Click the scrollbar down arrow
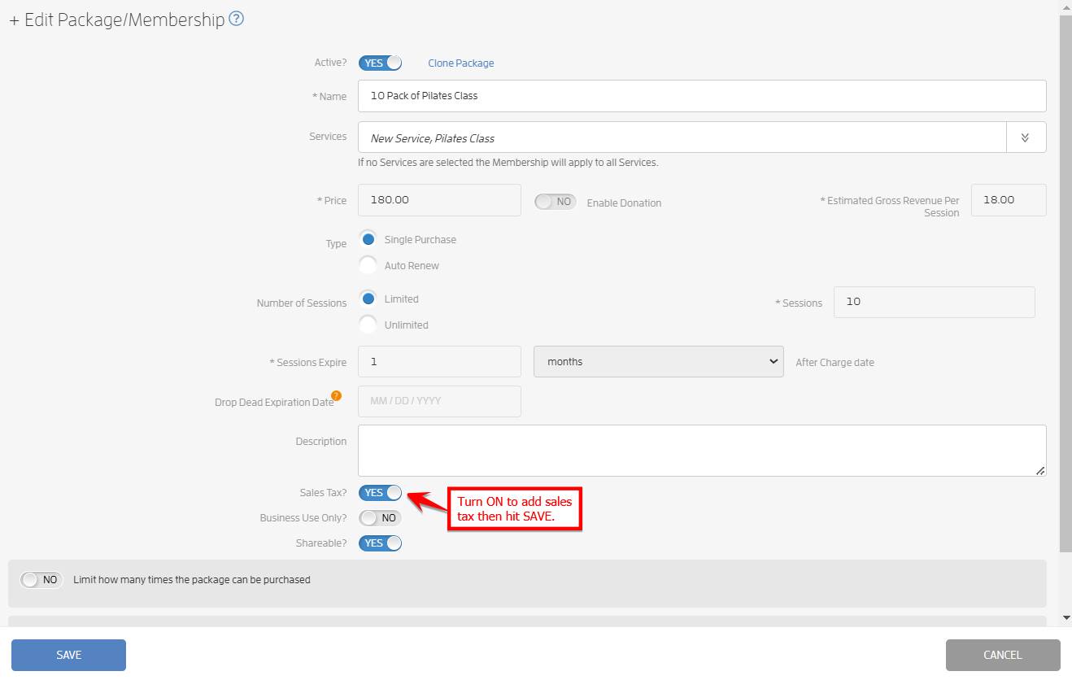This screenshot has height=680, width=1072. coord(1066,618)
